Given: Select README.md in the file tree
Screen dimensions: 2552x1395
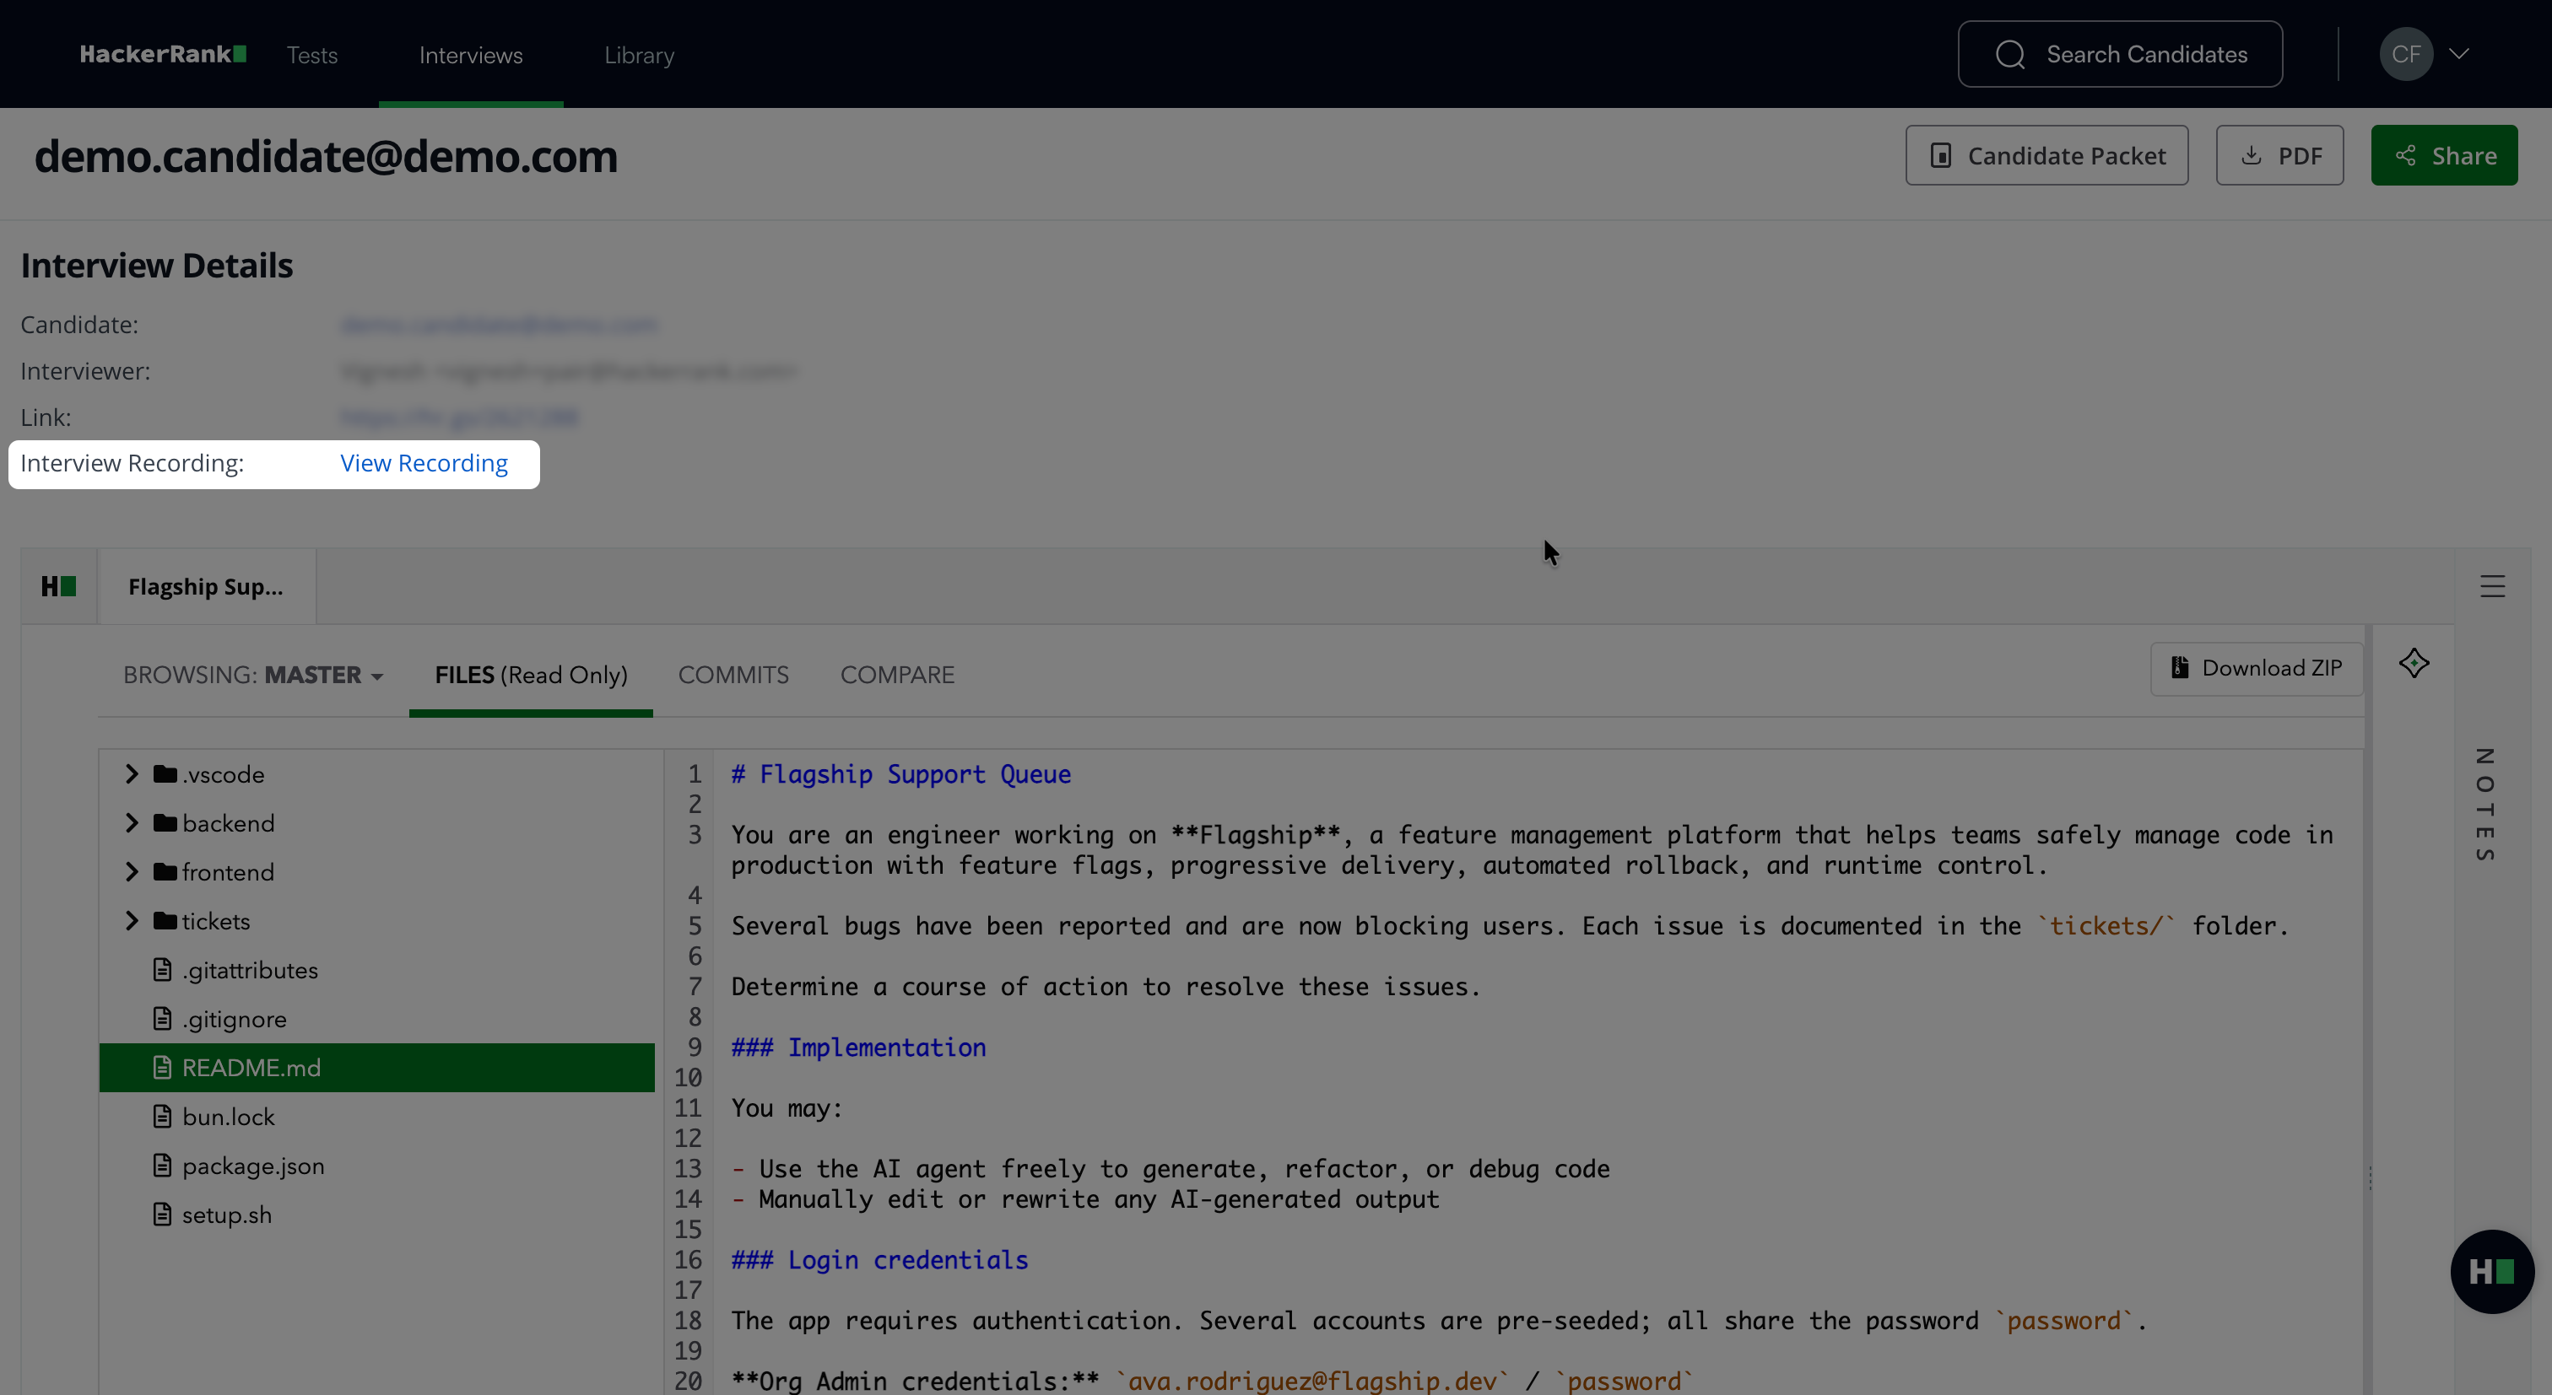Looking at the screenshot, I should (x=376, y=1067).
